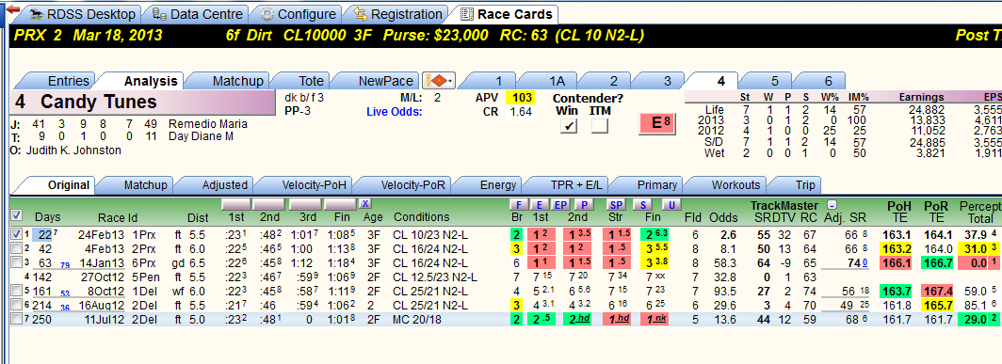
Task: Click the horse name Candy Tunes
Action: [98, 103]
